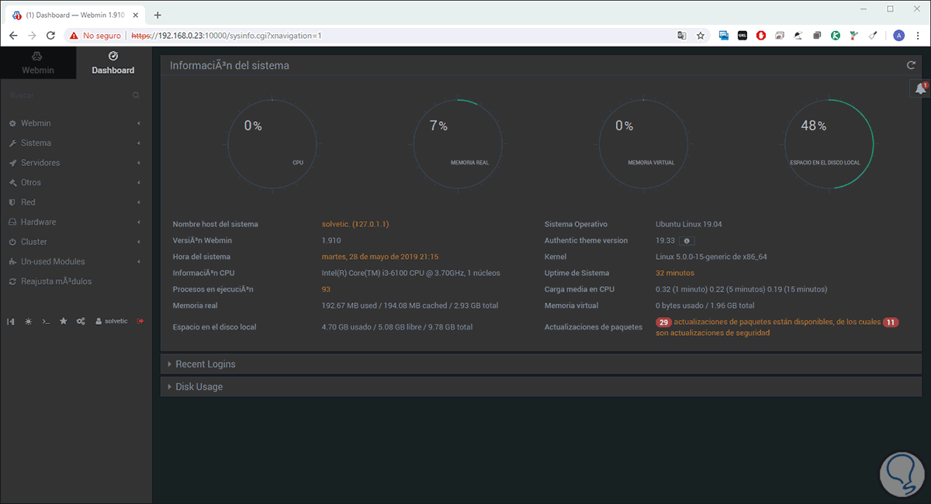Open the Chrome profile avatar A
Image resolution: width=931 pixels, height=504 pixels.
coord(898,36)
